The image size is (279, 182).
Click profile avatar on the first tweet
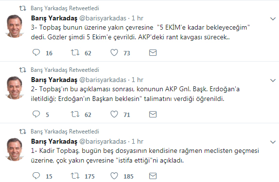point(15,26)
